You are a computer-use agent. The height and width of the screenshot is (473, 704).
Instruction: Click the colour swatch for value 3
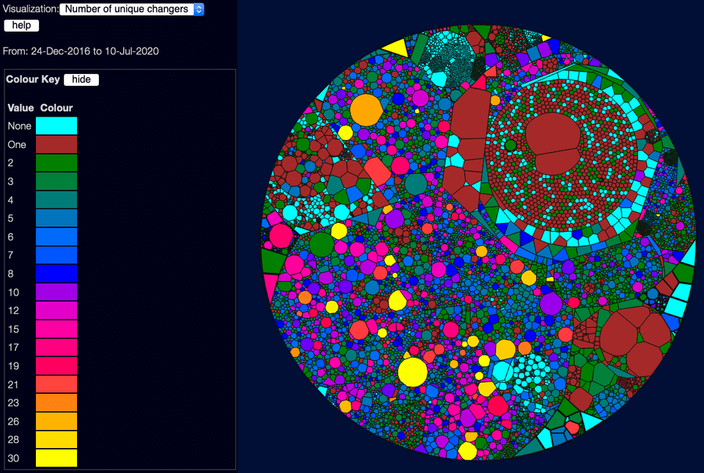56,181
